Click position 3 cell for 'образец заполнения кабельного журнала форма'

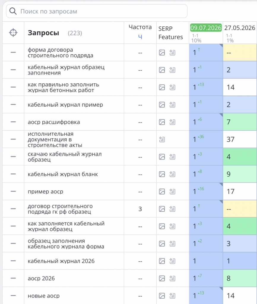click(240, 243)
